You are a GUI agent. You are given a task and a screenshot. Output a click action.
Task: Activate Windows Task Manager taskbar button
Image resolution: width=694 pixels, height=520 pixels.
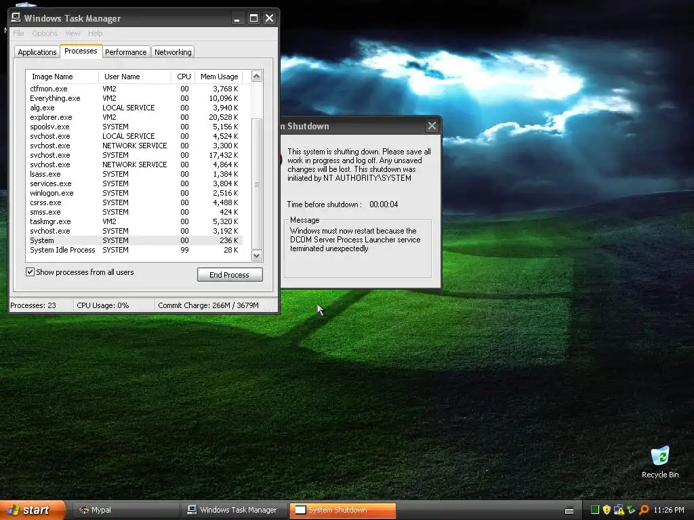234,510
